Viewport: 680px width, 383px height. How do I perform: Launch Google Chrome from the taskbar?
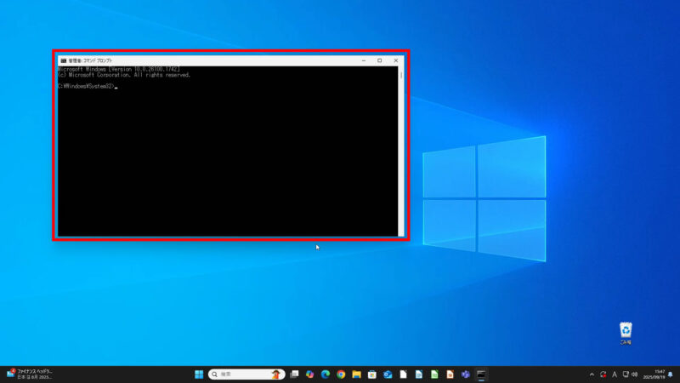[341, 374]
